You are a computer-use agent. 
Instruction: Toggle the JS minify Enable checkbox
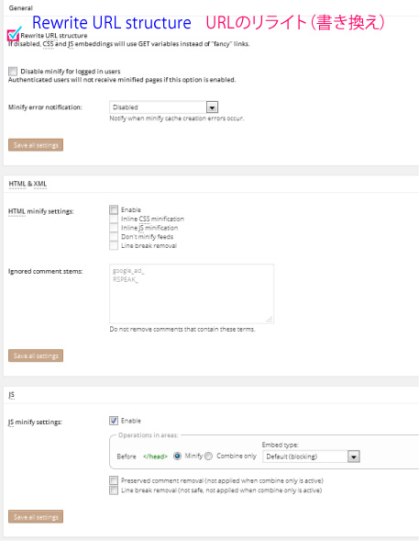click(114, 421)
